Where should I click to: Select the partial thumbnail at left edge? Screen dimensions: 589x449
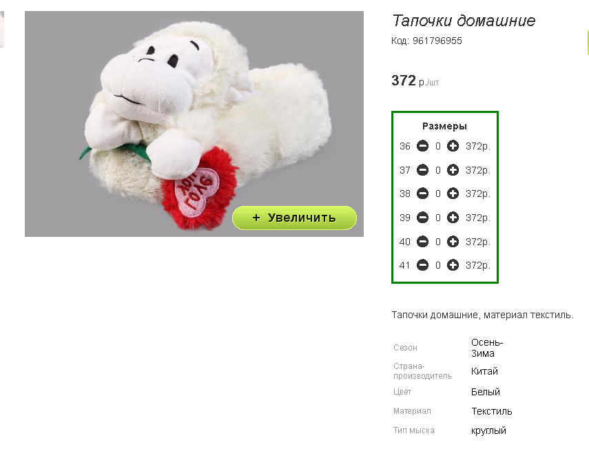[x=2, y=29]
